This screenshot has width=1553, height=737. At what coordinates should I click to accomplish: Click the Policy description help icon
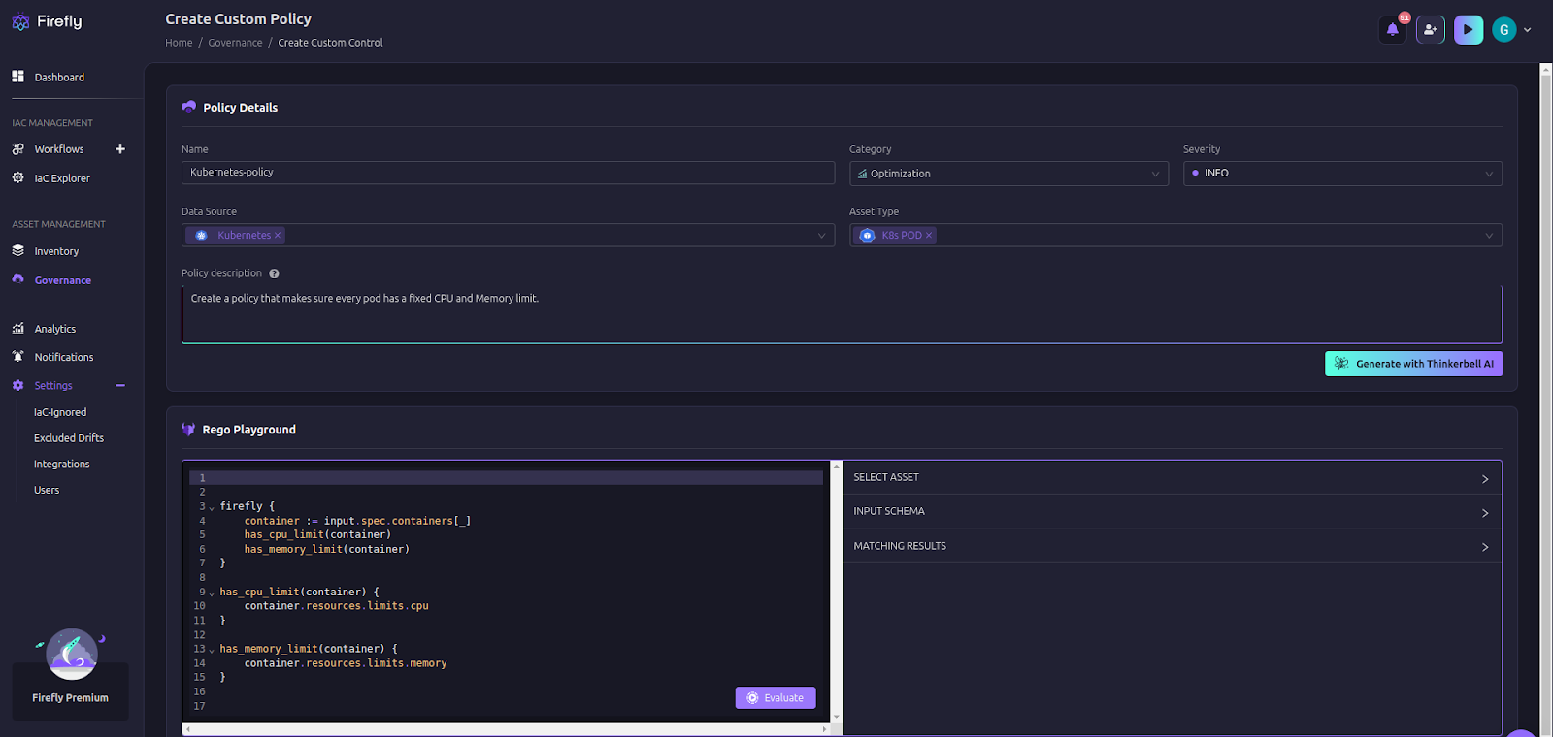274,273
